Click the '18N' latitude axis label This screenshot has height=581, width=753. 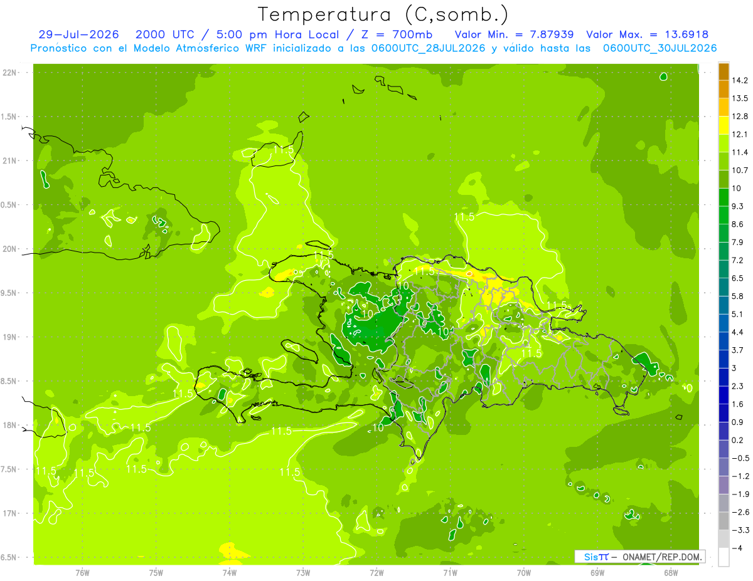(9, 425)
